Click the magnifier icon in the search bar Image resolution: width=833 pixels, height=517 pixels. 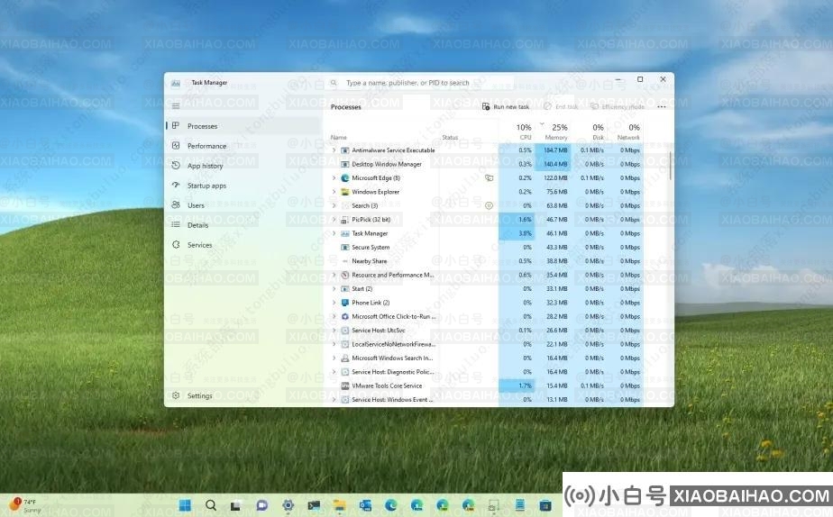(x=334, y=83)
